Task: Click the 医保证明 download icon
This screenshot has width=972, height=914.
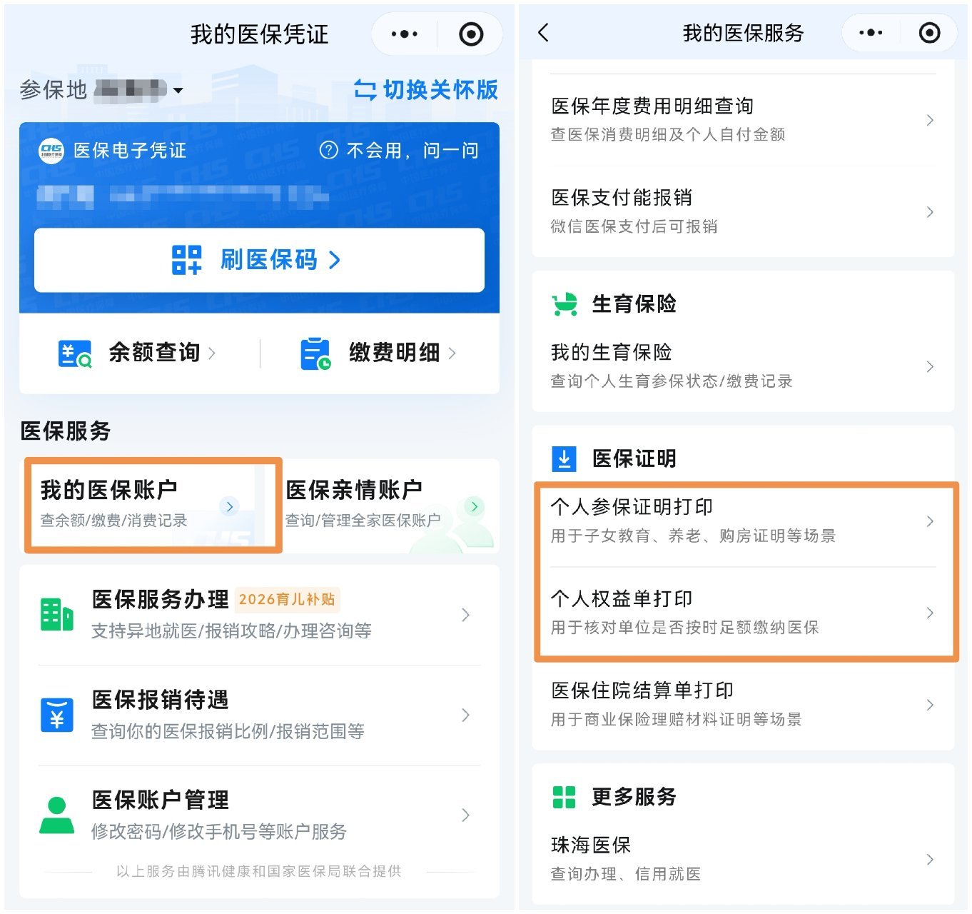Action: [564, 459]
